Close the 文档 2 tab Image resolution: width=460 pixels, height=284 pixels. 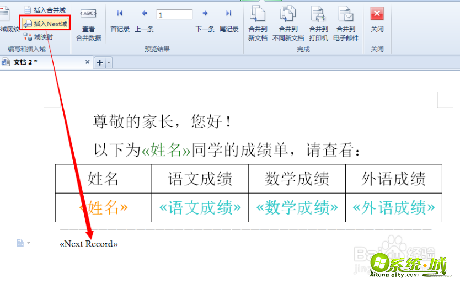pos(87,62)
